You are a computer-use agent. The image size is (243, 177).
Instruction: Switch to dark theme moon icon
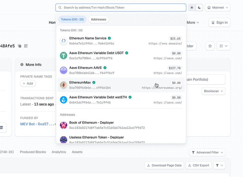tap(199, 8)
